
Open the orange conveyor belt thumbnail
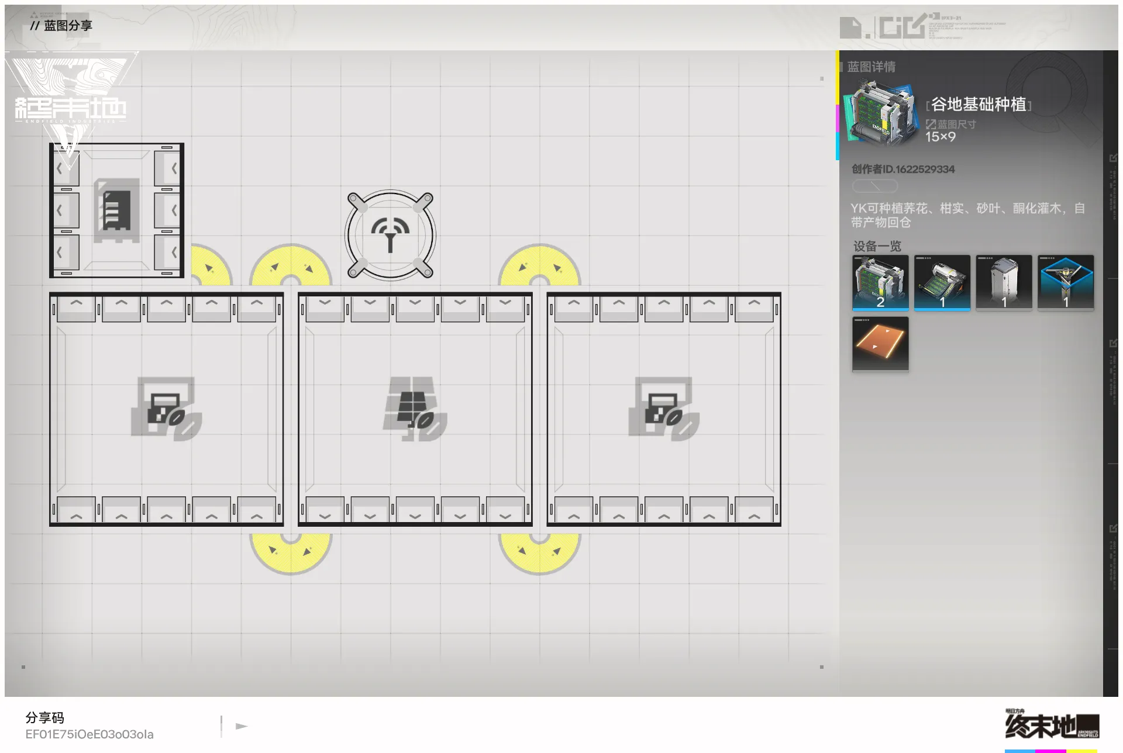880,344
